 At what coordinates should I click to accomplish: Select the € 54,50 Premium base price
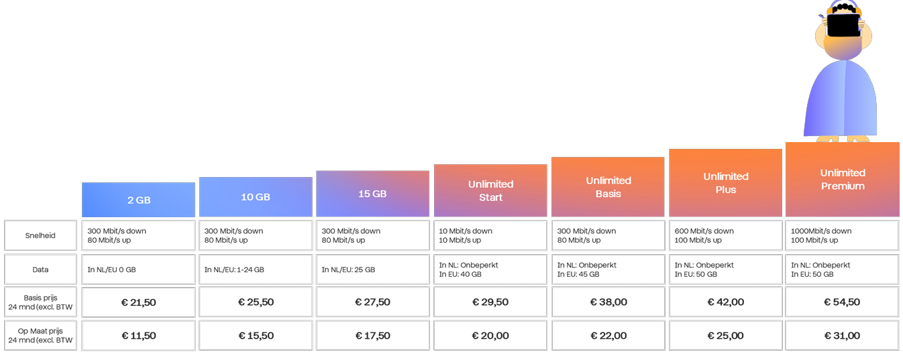point(842,302)
